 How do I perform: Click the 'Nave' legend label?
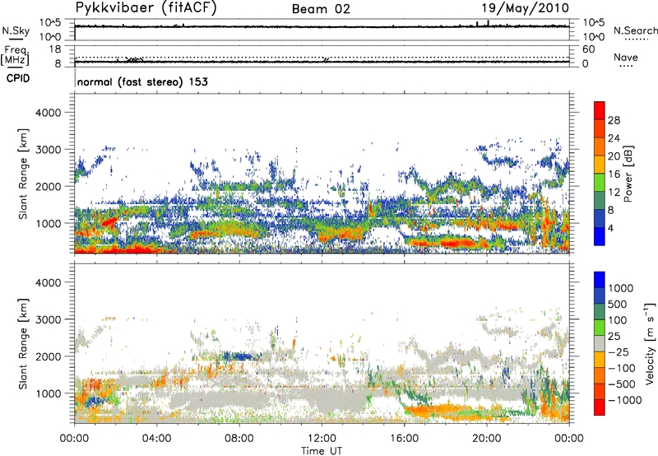pyautogui.click(x=626, y=58)
